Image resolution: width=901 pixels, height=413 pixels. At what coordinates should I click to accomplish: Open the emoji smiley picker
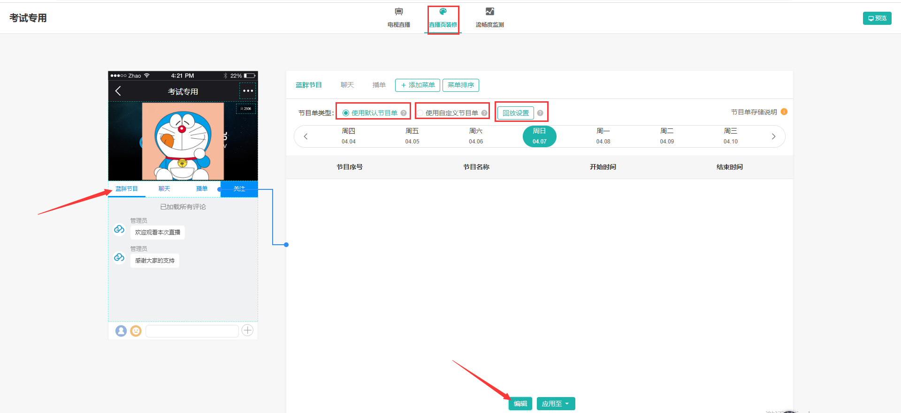[x=136, y=331]
